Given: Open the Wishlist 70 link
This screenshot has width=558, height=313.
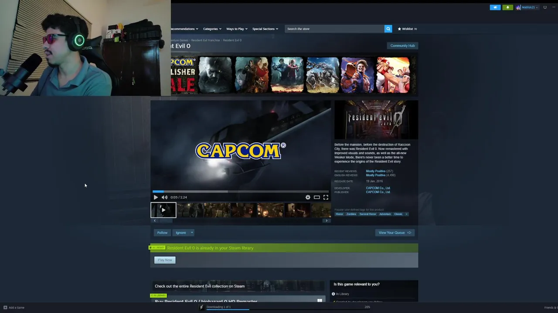Looking at the screenshot, I should (x=407, y=29).
